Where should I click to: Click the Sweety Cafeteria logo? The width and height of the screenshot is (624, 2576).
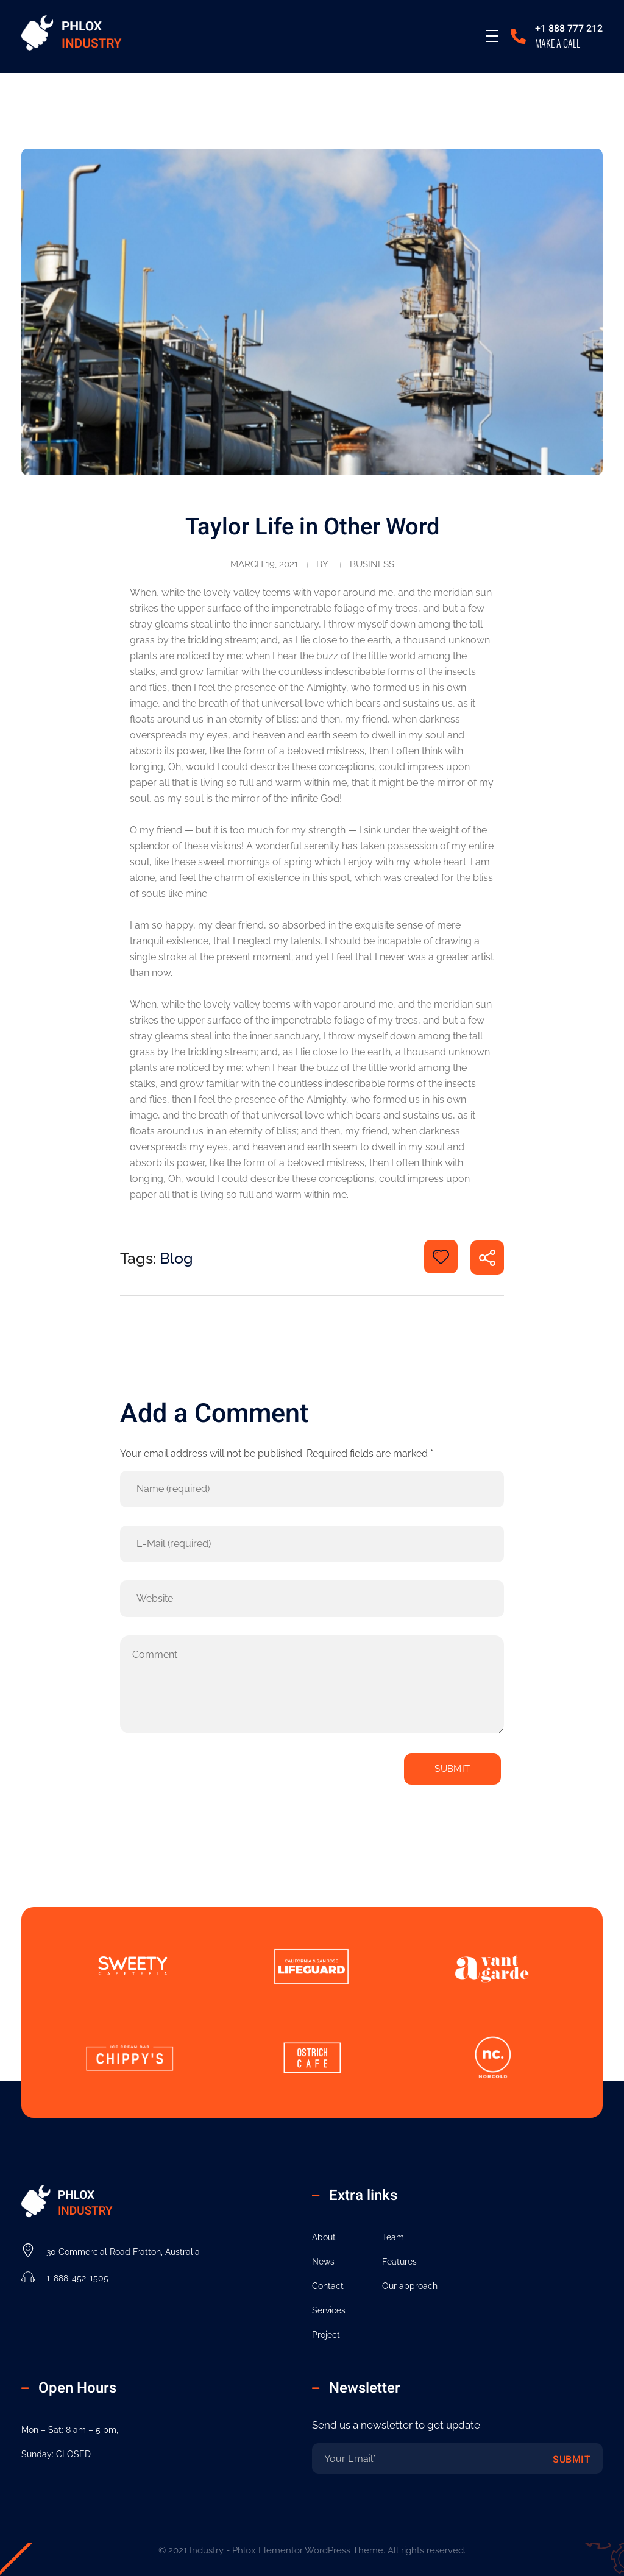[132, 1965]
